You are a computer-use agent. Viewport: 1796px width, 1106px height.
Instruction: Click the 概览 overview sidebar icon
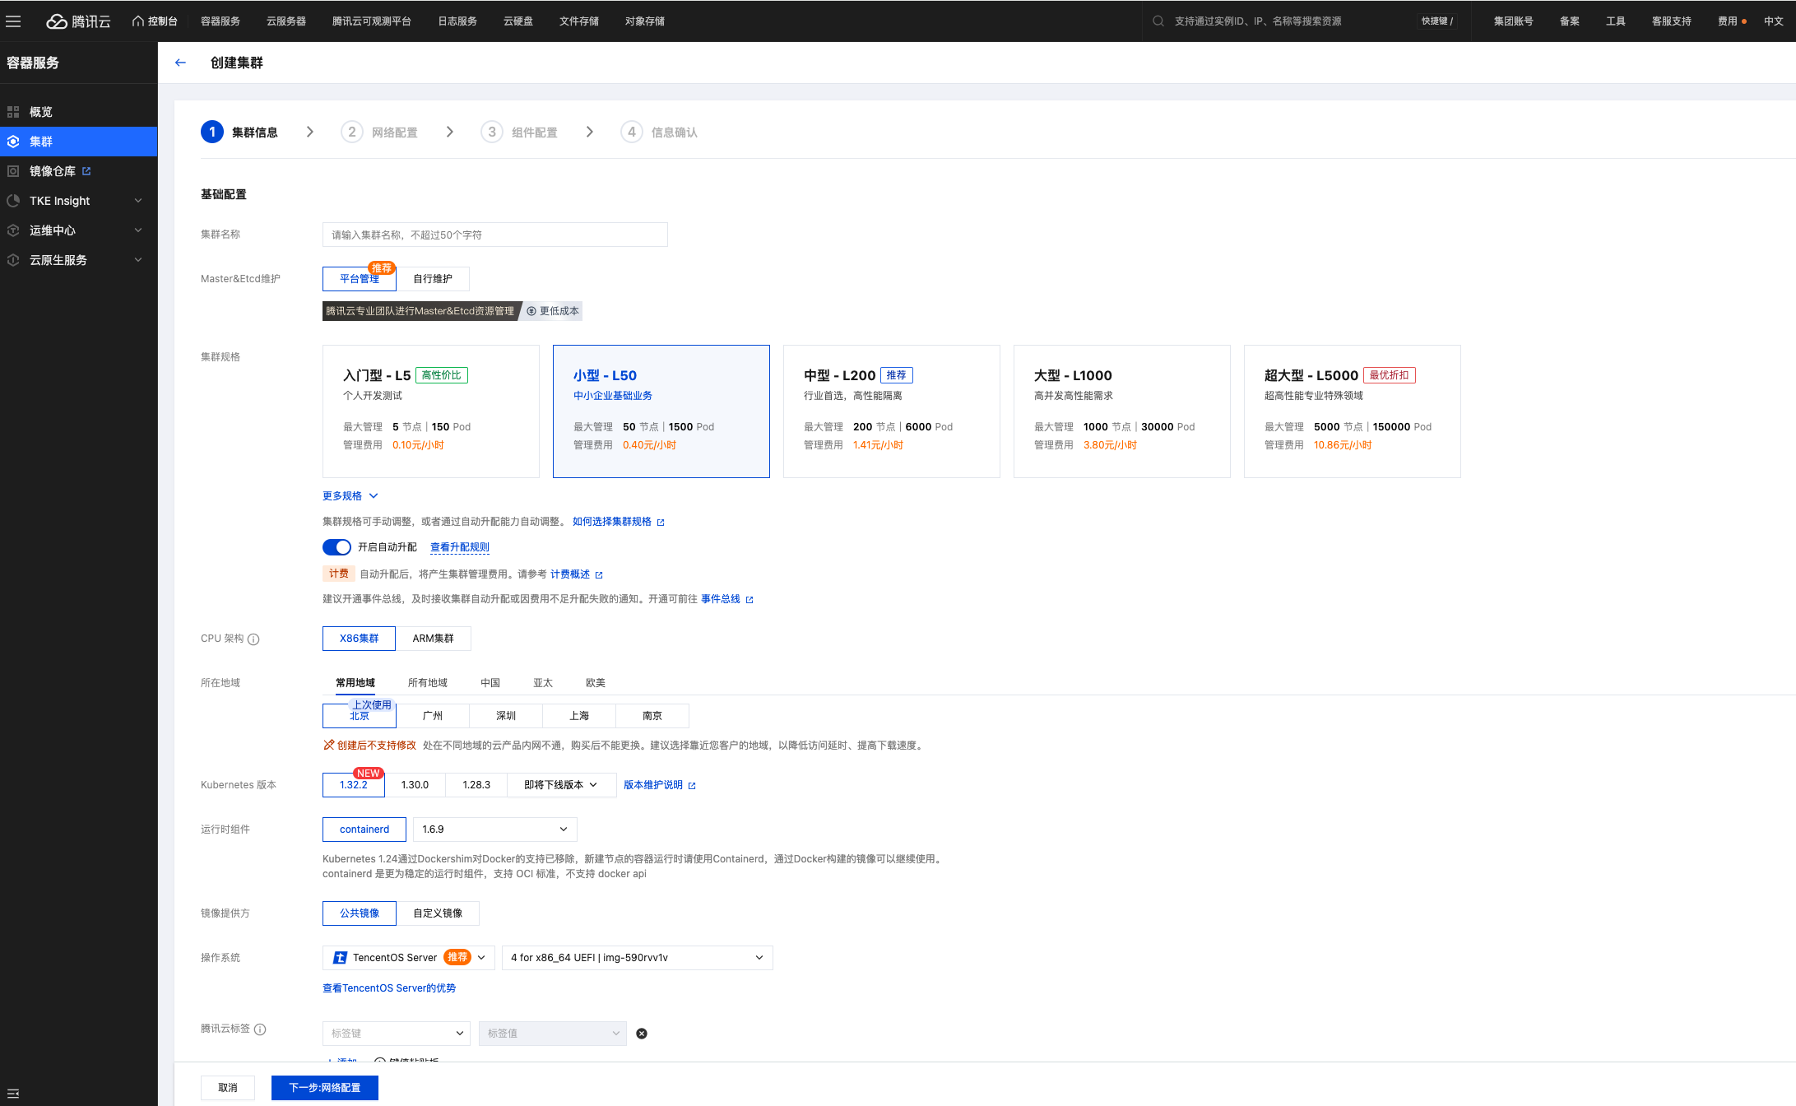[x=13, y=112]
